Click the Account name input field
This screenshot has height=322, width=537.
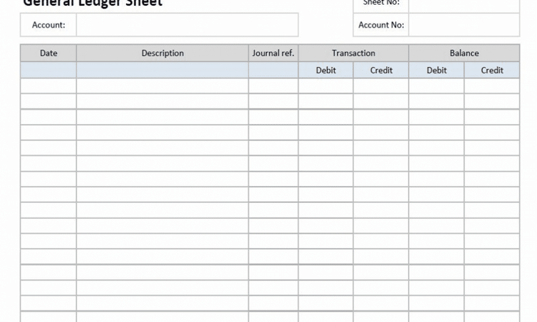[x=187, y=25]
